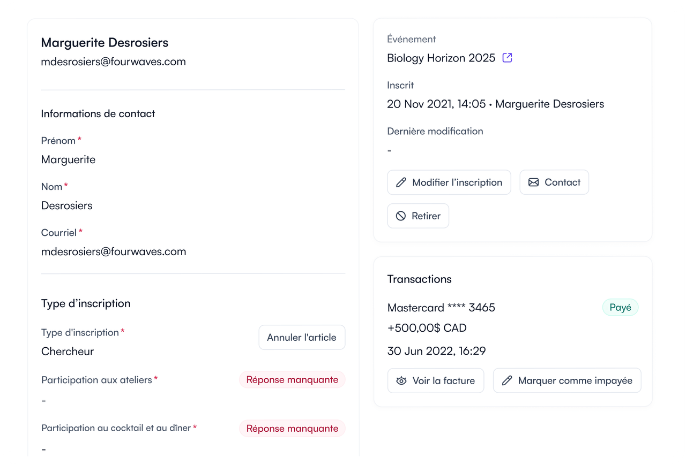Open Biology Horizon 2025 external link icon
This screenshot has height=466, width=686.
507,58
